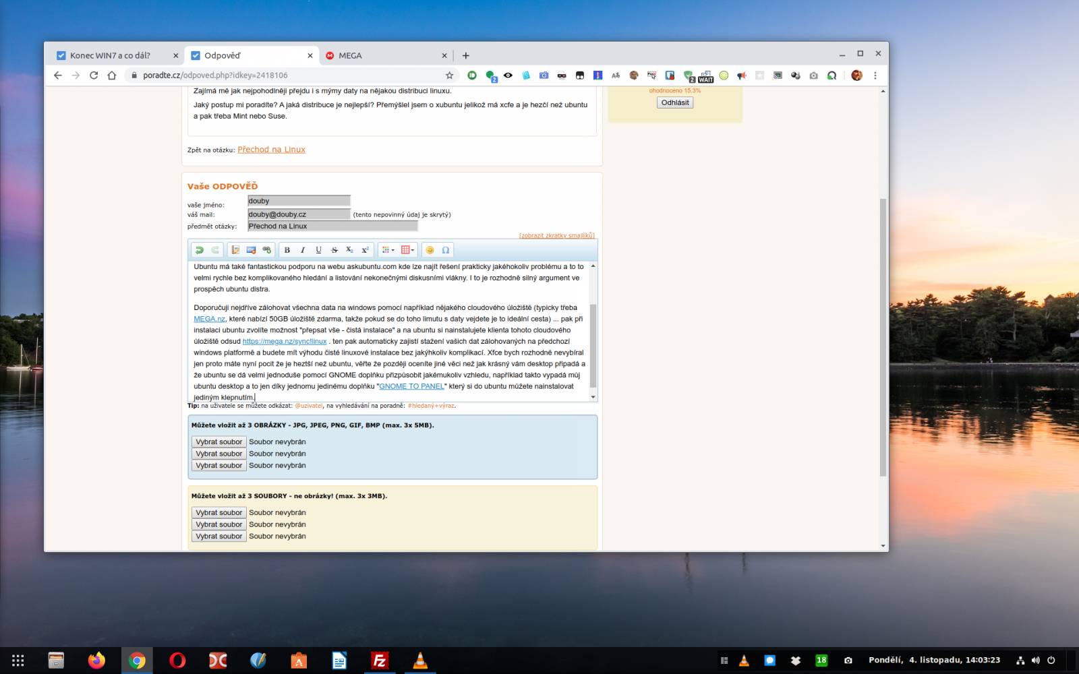This screenshot has height=674, width=1079.
Task: Bookmark this page with the star
Action: 449,75
